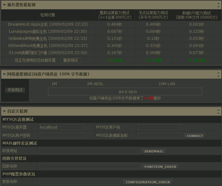The image size is (222, 186).
Task: Focus the 函数名称 function name field
Action: pyautogui.click(x=89, y=166)
